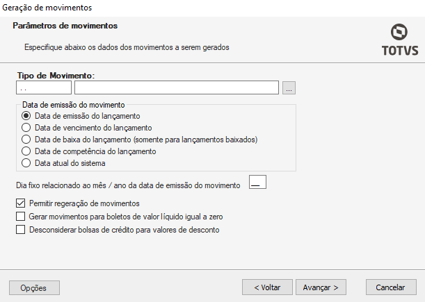Enable Gerar movimentos para boletos de valor zero
Screen dimensions: 425x302
[x=20, y=217]
